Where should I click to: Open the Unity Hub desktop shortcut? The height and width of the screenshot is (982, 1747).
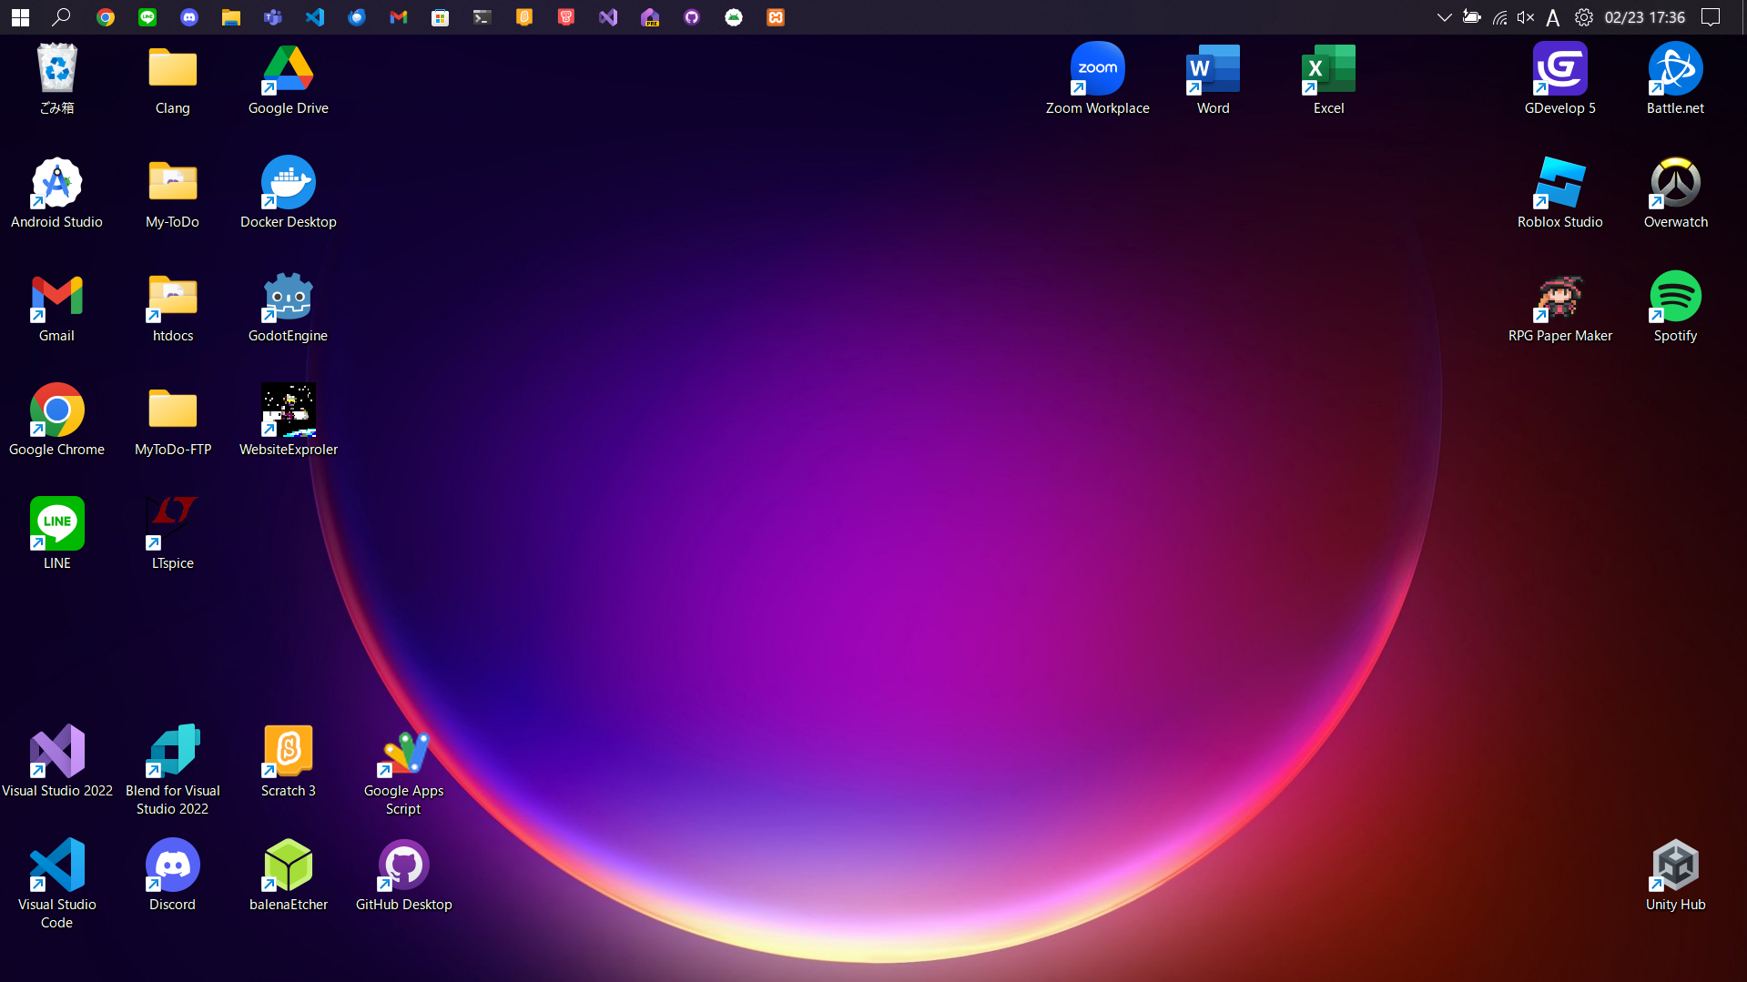click(1675, 876)
